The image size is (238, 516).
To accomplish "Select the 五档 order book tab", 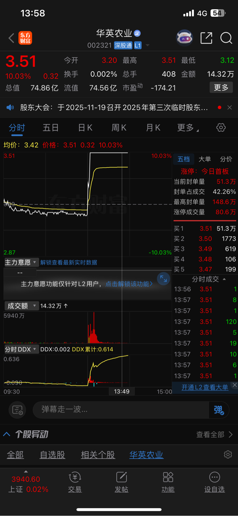I will (x=183, y=159).
